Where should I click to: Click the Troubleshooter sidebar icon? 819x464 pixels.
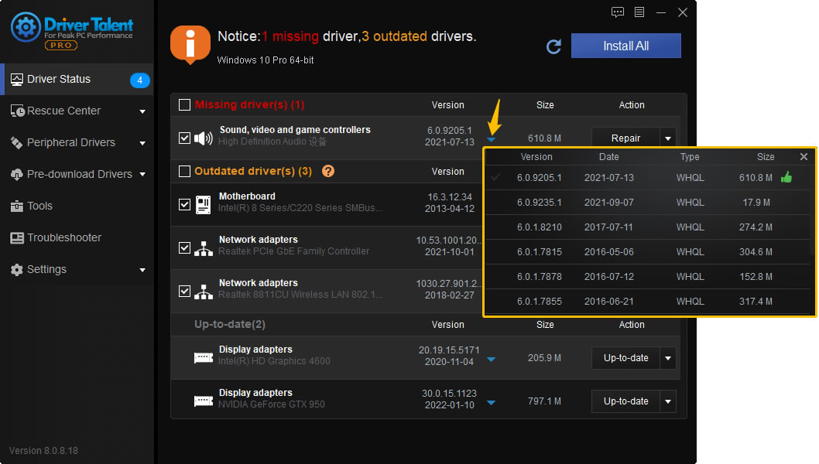tap(17, 238)
